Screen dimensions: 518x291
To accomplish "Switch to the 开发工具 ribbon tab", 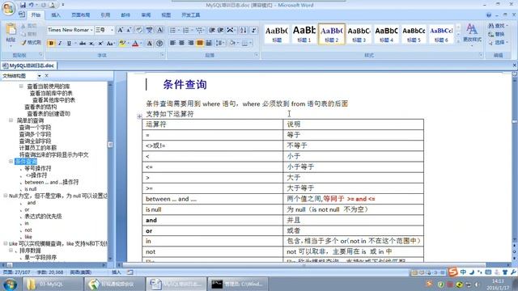I will pyautogui.click(x=191, y=15).
